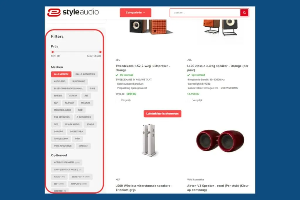Click the Void Acoustics label above Airten V3
300x200 pixels.
click(195, 180)
